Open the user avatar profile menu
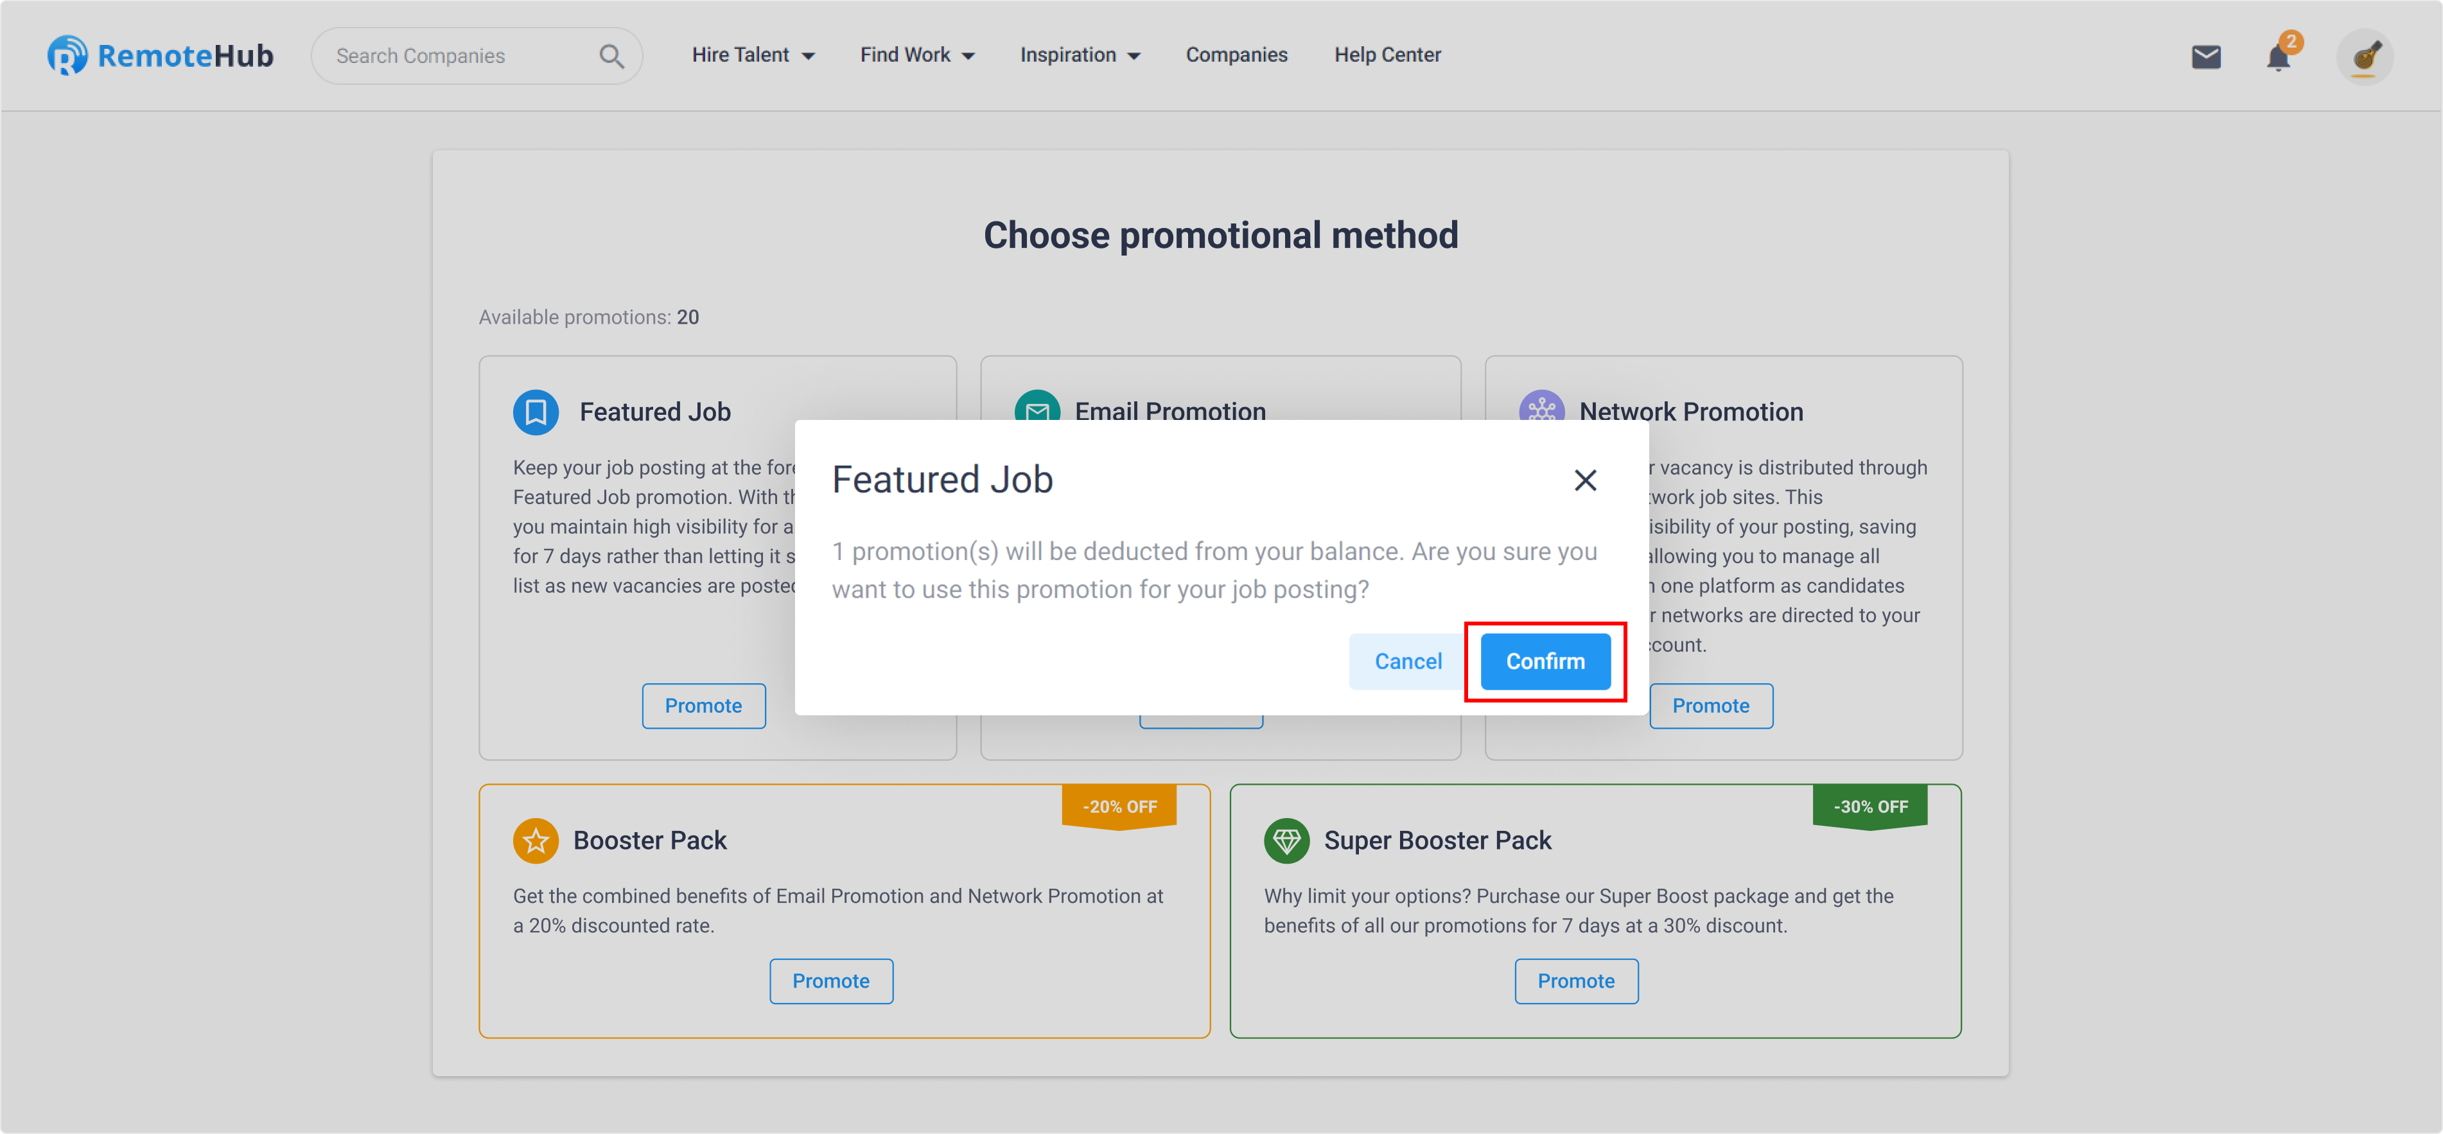This screenshot has height=1134, width=2443. coord(2364,57)
